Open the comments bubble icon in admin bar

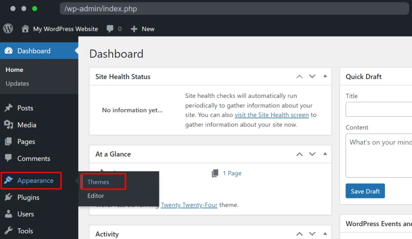point(110,28)
